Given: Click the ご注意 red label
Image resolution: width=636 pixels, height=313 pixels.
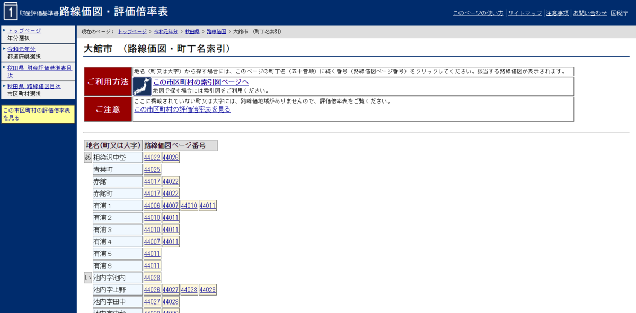Looking at the screenshot, I should (x=108, y=109).
